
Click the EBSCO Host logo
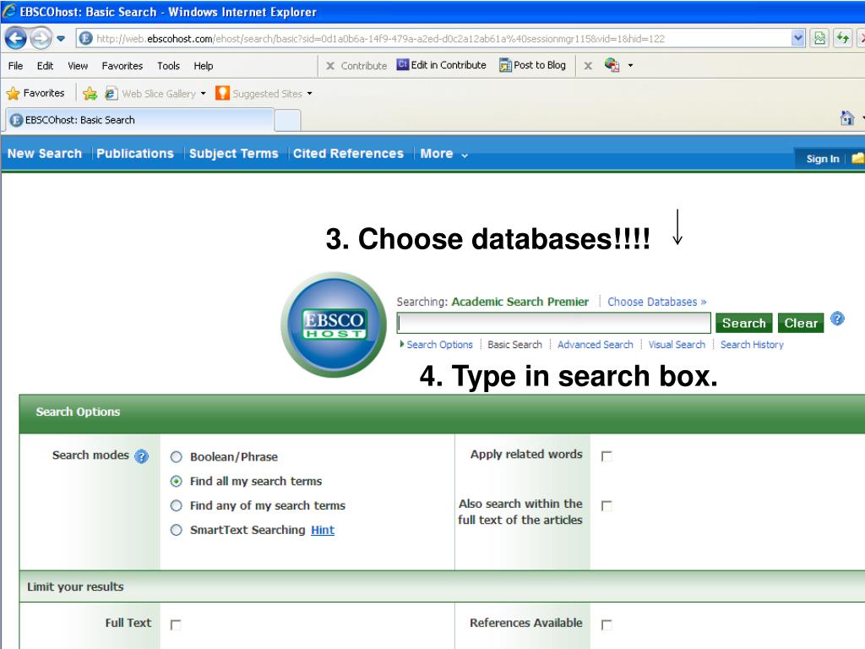click(x=334, y=324)
